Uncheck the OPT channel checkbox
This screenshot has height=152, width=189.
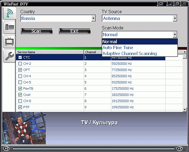click(x=20, y=70)
